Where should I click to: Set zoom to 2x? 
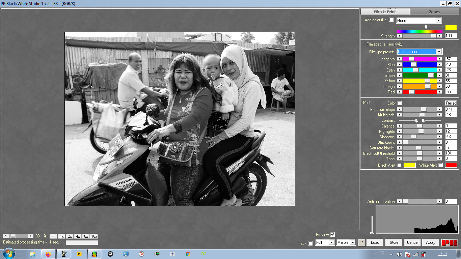click(x=70, y=236)
